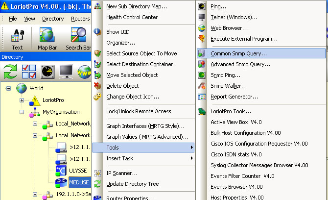The width and height of the screenshot is (328, 200).
Task: Click the LoriotPro warning triangle tree icon
Action: [x=35, y=100]
